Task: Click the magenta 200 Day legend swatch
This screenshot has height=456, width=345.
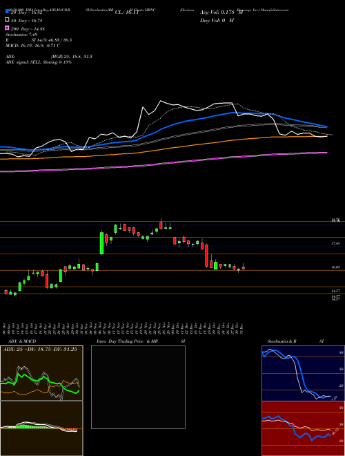Action: tap(7, 28)
